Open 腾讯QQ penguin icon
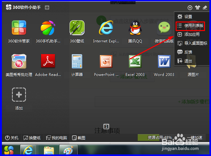This screenshot has height=156, width=211. coord(135,28)
